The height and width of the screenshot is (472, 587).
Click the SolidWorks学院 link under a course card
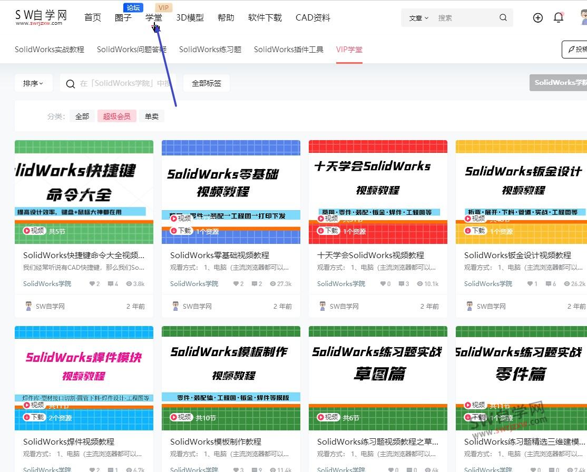(x=47, y=283)
